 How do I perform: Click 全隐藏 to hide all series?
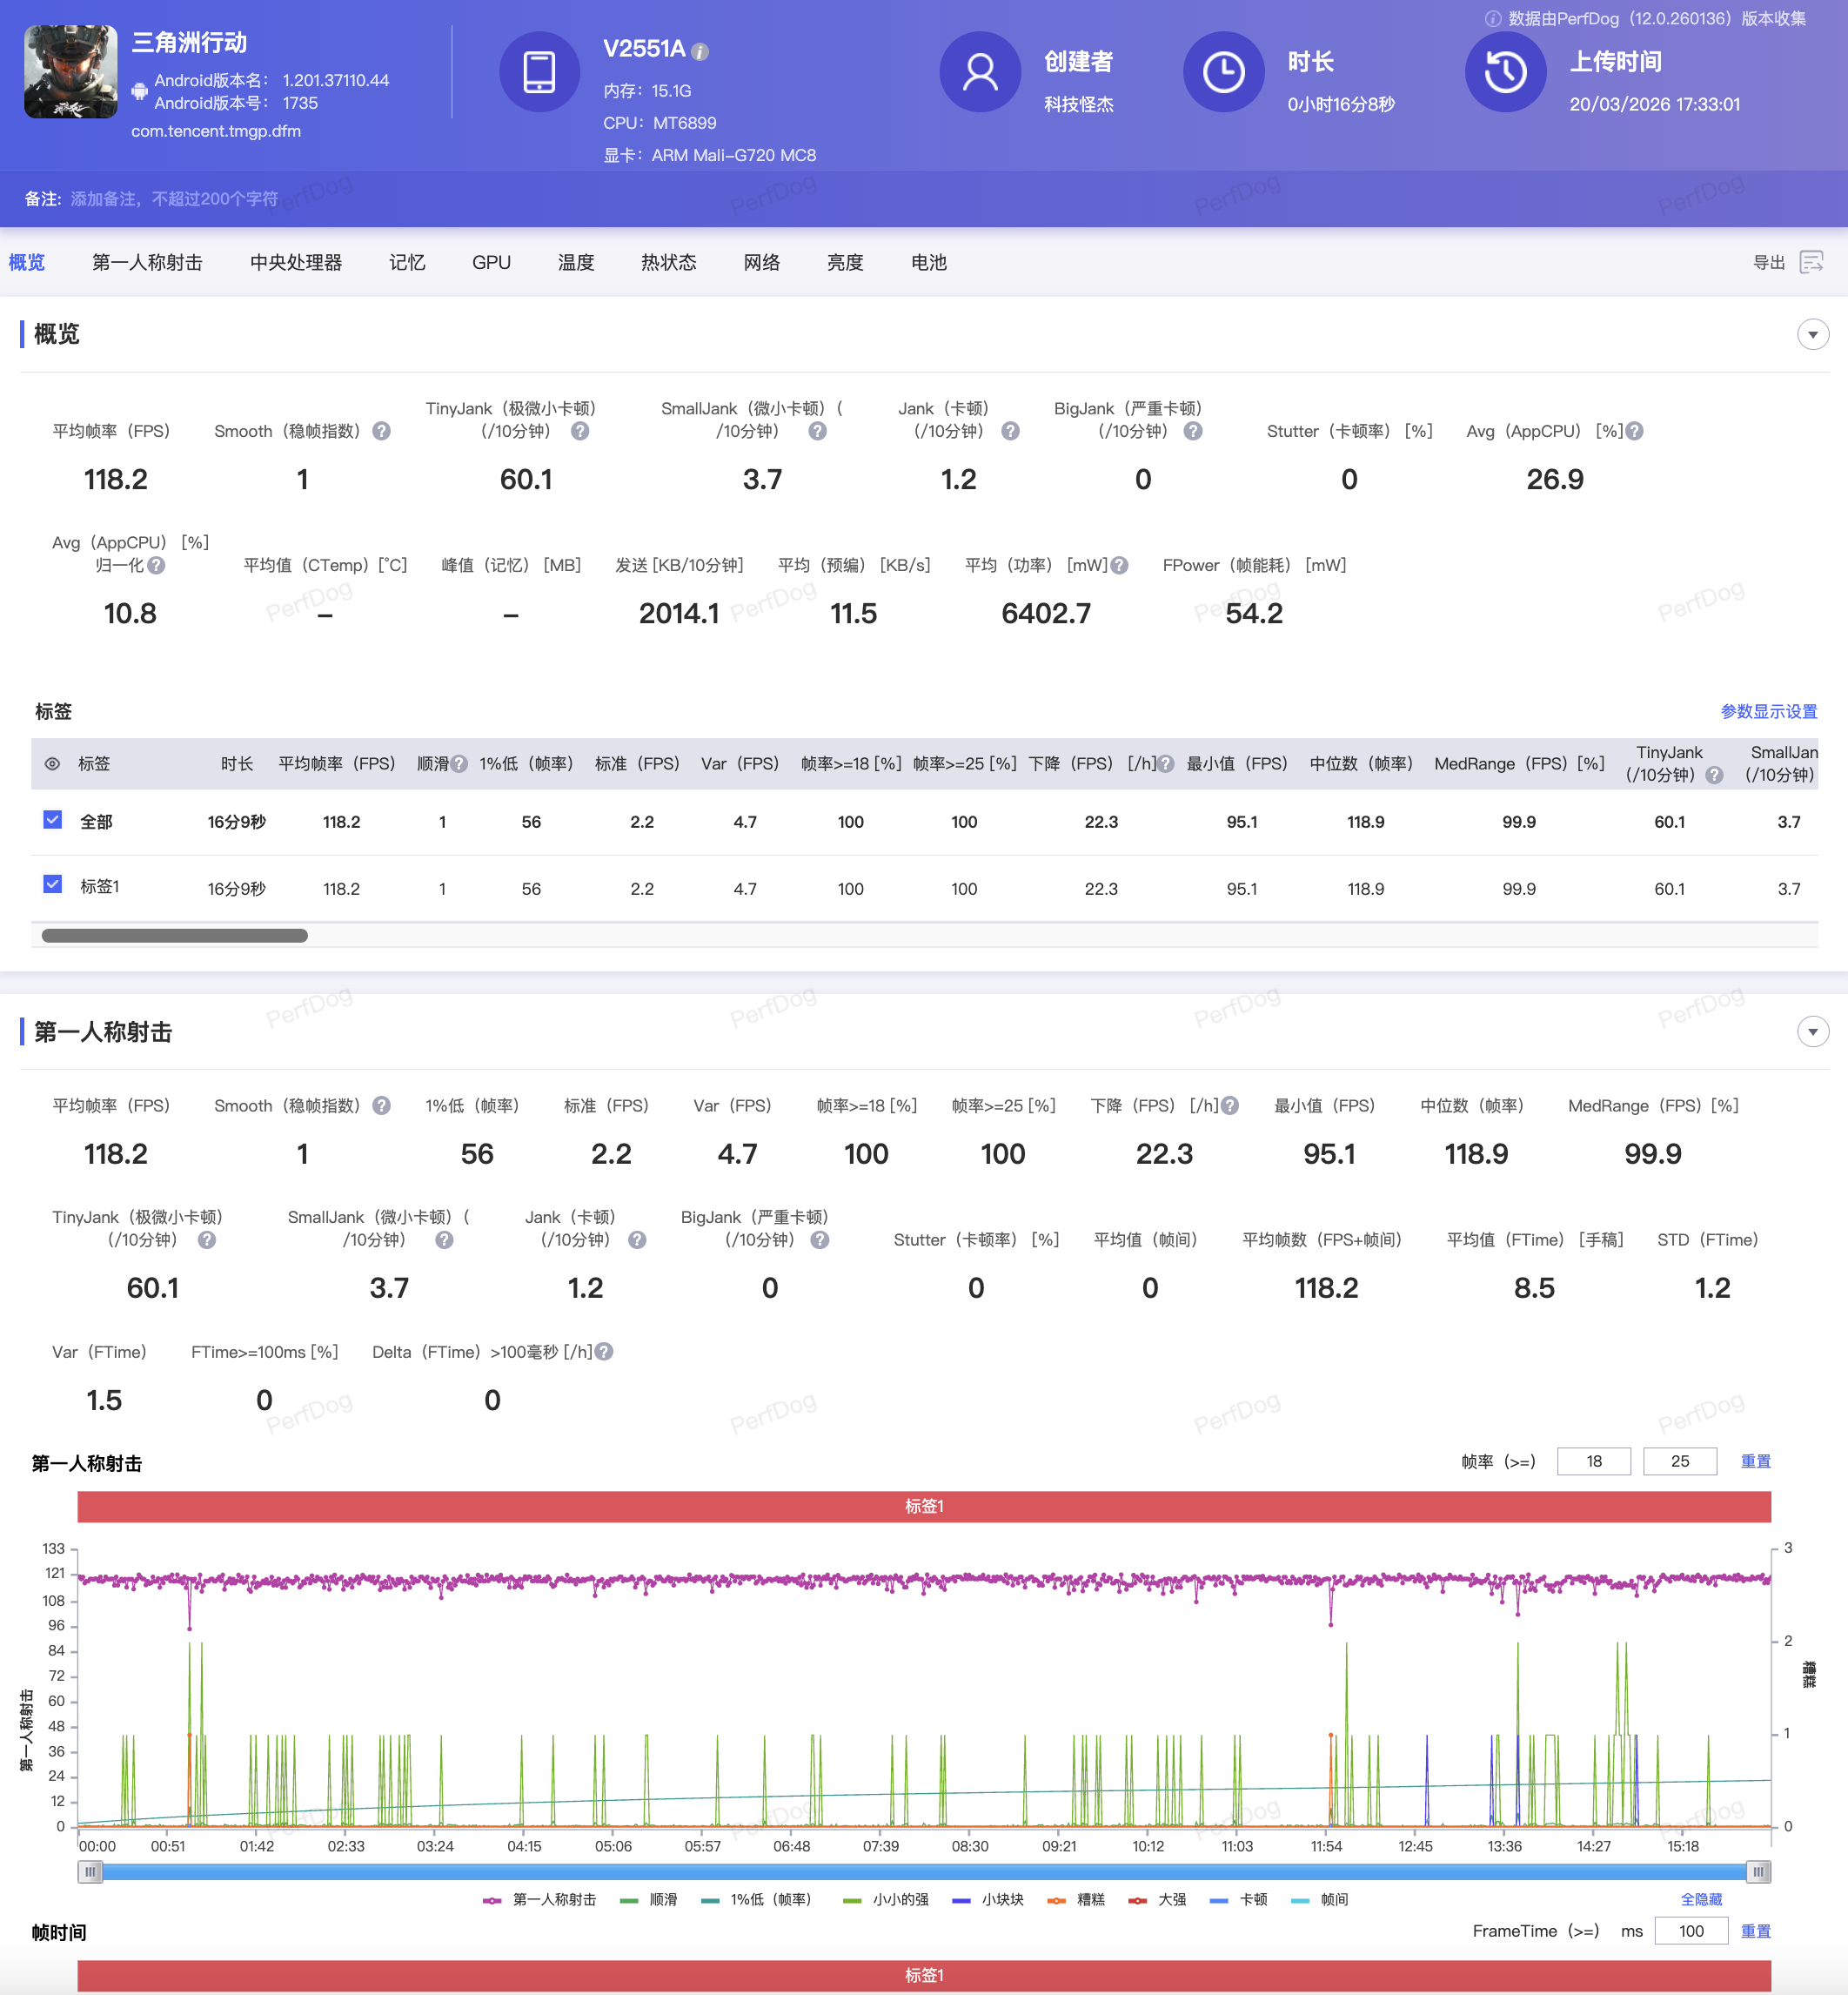[x=1700, y=1900]
